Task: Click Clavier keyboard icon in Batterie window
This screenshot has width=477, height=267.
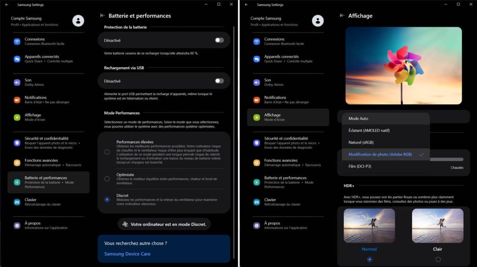Action: pyautogui.click(x=17, y=202)
